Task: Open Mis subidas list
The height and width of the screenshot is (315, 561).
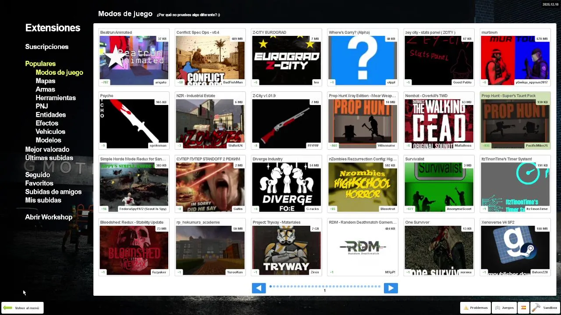Action: click(x=43, y=200)
